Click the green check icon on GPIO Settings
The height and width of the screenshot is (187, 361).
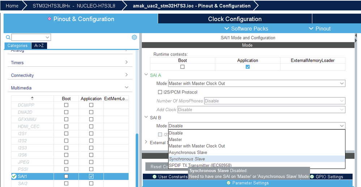click(x=312, y=177)
